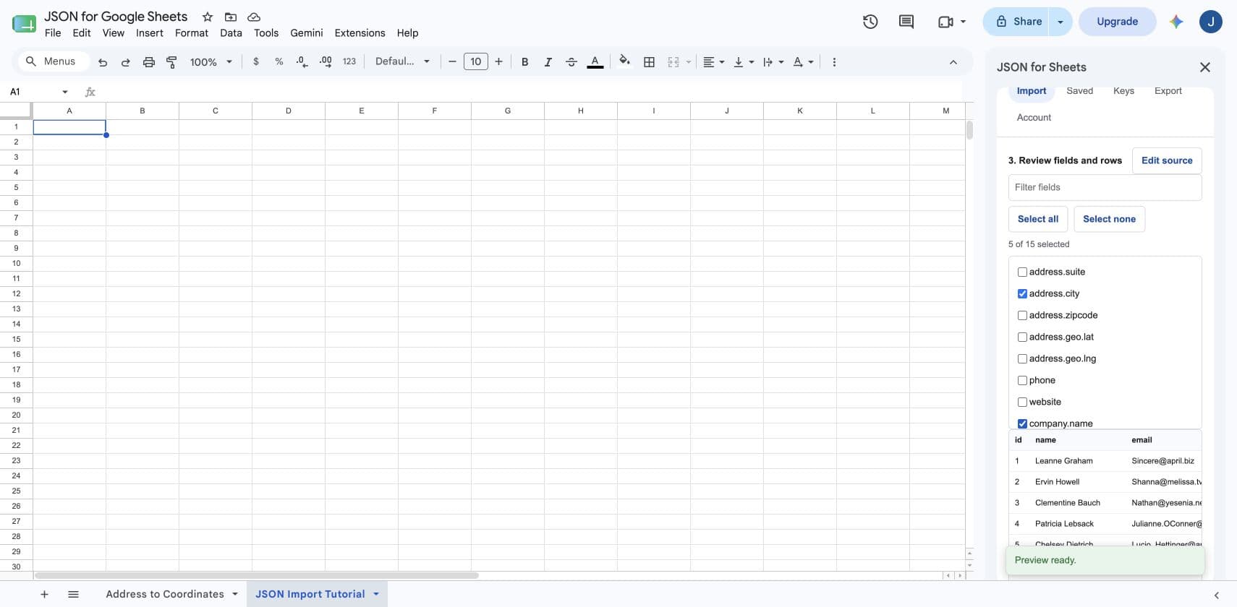Open the Name box dropdown arrow

65,92
